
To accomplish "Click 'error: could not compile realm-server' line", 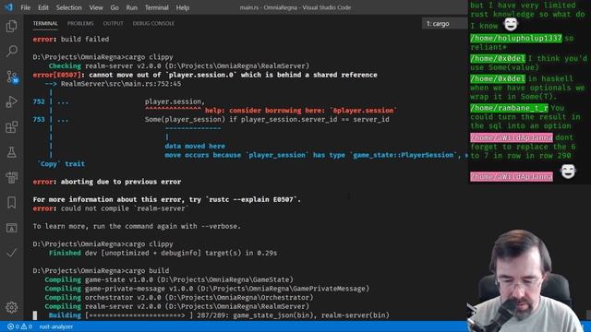I will (x=111, y=208).
